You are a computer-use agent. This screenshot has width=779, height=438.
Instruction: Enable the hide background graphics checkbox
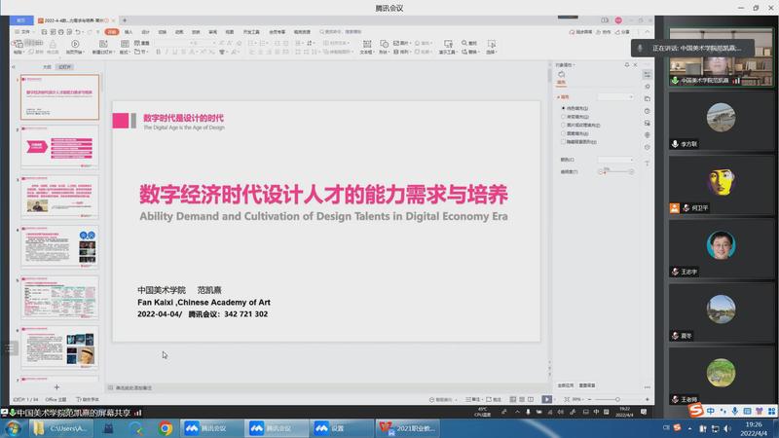(562, 141)
